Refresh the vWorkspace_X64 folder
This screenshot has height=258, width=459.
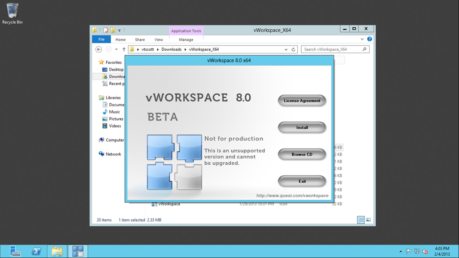(293, 49)
